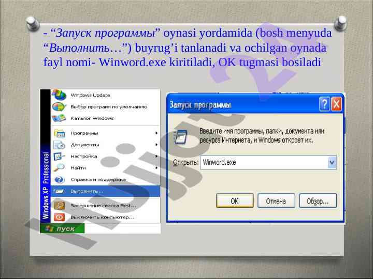Click the help question-mark button in dialog title
This screenshot has width=373, height=279.
tap(324, 104)
